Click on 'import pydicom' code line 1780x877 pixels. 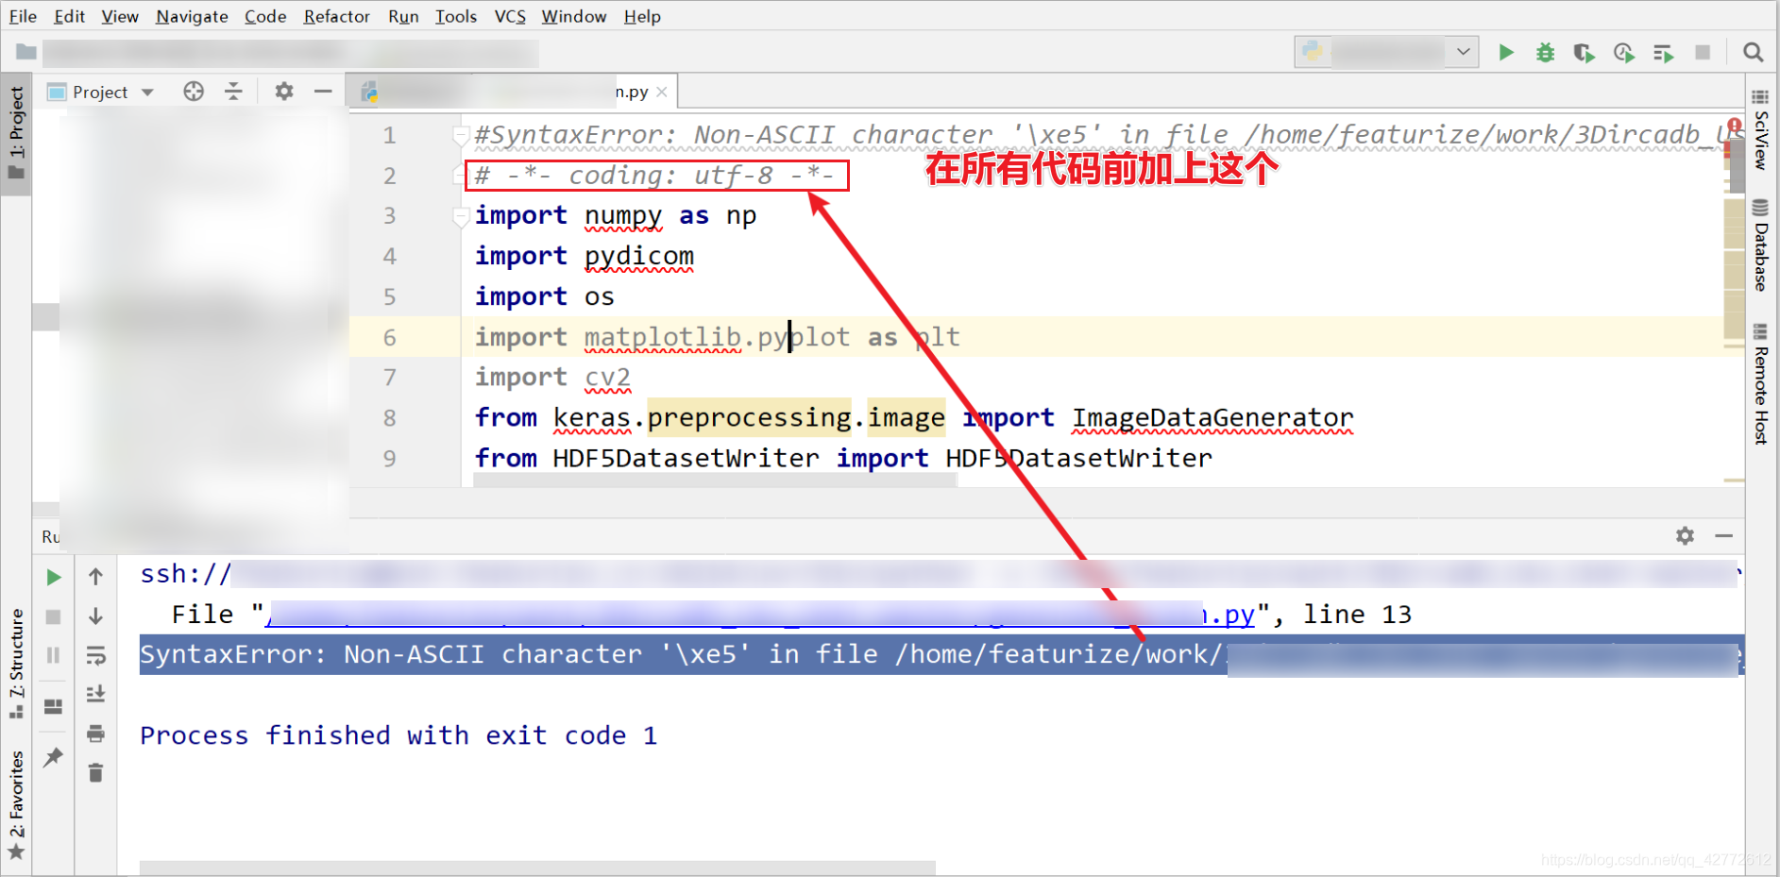[x=584, y=256]
